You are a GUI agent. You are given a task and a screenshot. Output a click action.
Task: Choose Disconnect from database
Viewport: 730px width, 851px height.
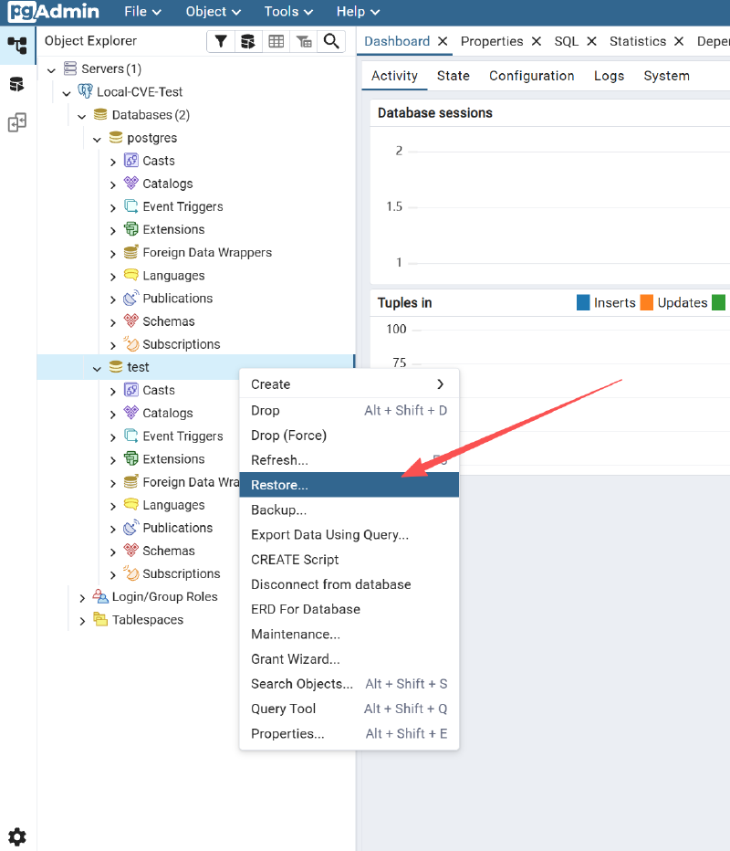click(349, 584)
